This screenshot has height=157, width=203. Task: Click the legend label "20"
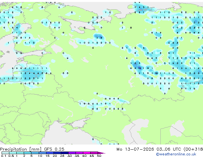55,156
